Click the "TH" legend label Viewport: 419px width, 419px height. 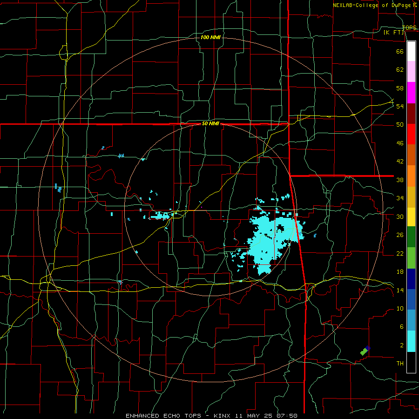pyautogui.click(x=400, y=364)
